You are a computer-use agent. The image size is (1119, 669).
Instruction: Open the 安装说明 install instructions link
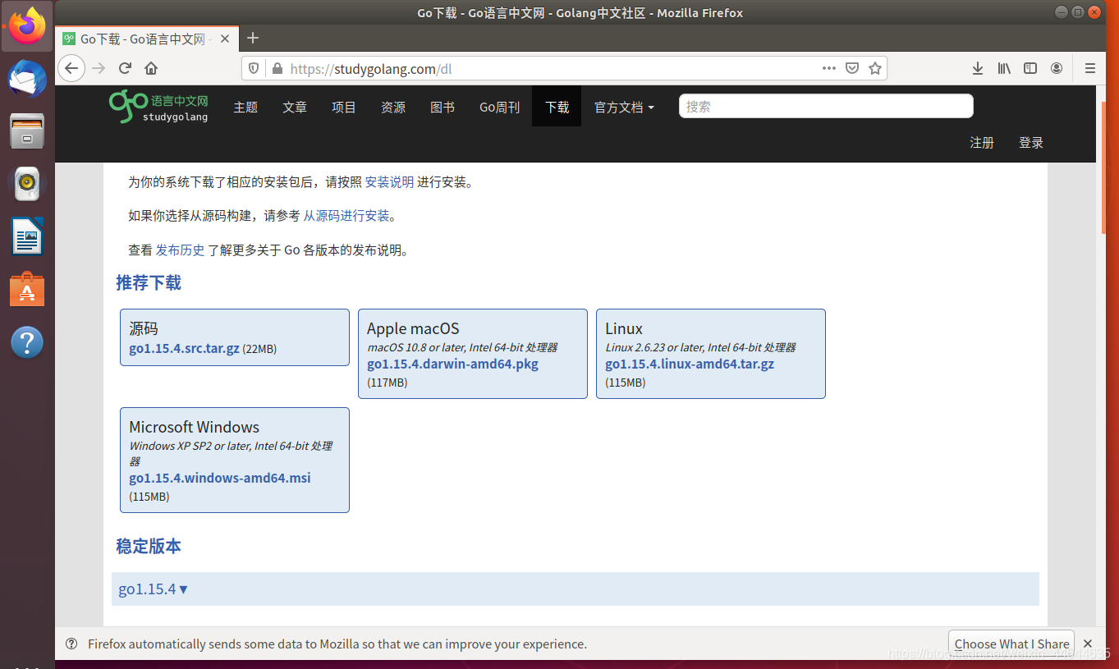(x=389, y=182)
